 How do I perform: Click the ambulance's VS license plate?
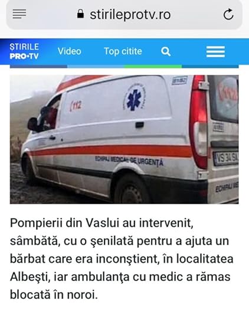point(226,158)
